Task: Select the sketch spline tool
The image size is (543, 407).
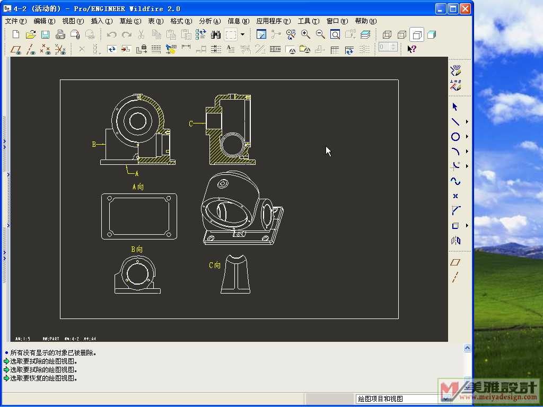Action: coord(456,181)
